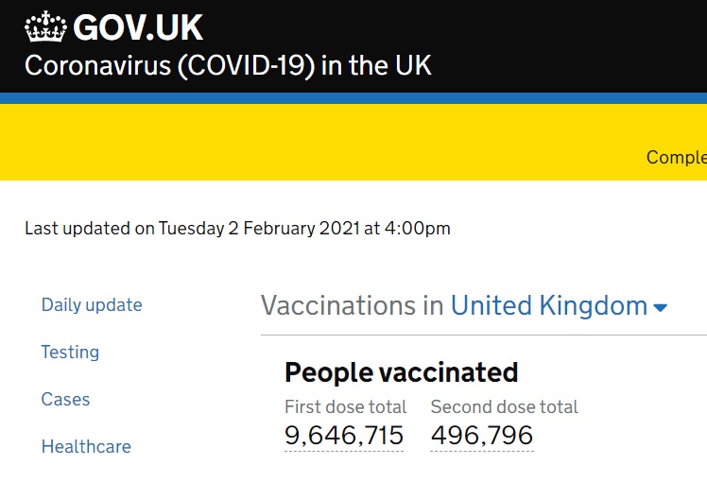Go to the Testing section
707x482 pixels.
click(x=70, y=352)
